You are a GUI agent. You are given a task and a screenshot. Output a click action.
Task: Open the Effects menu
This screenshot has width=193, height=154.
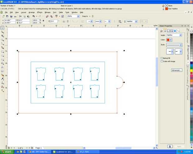click(x=40, y=12)
